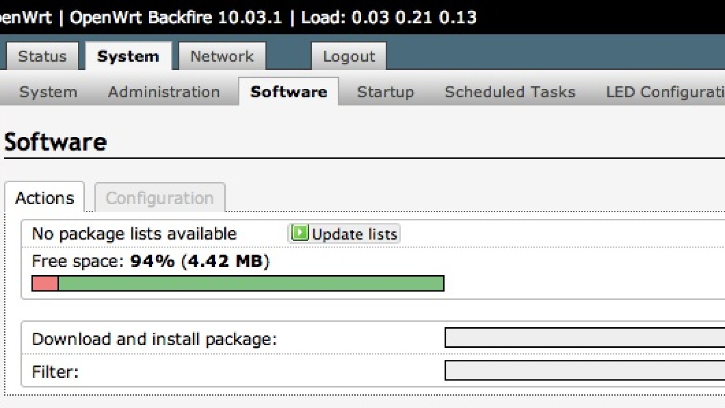Click the red used space bar segment
The width and height of the screenshot is (725, 408).
pyautogui.click(x=45, y=283)
